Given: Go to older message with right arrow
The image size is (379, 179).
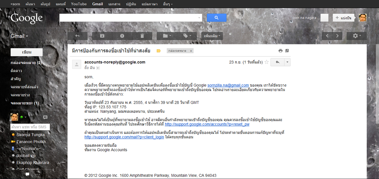Looking at the screenshot, I should pos(338,36).
